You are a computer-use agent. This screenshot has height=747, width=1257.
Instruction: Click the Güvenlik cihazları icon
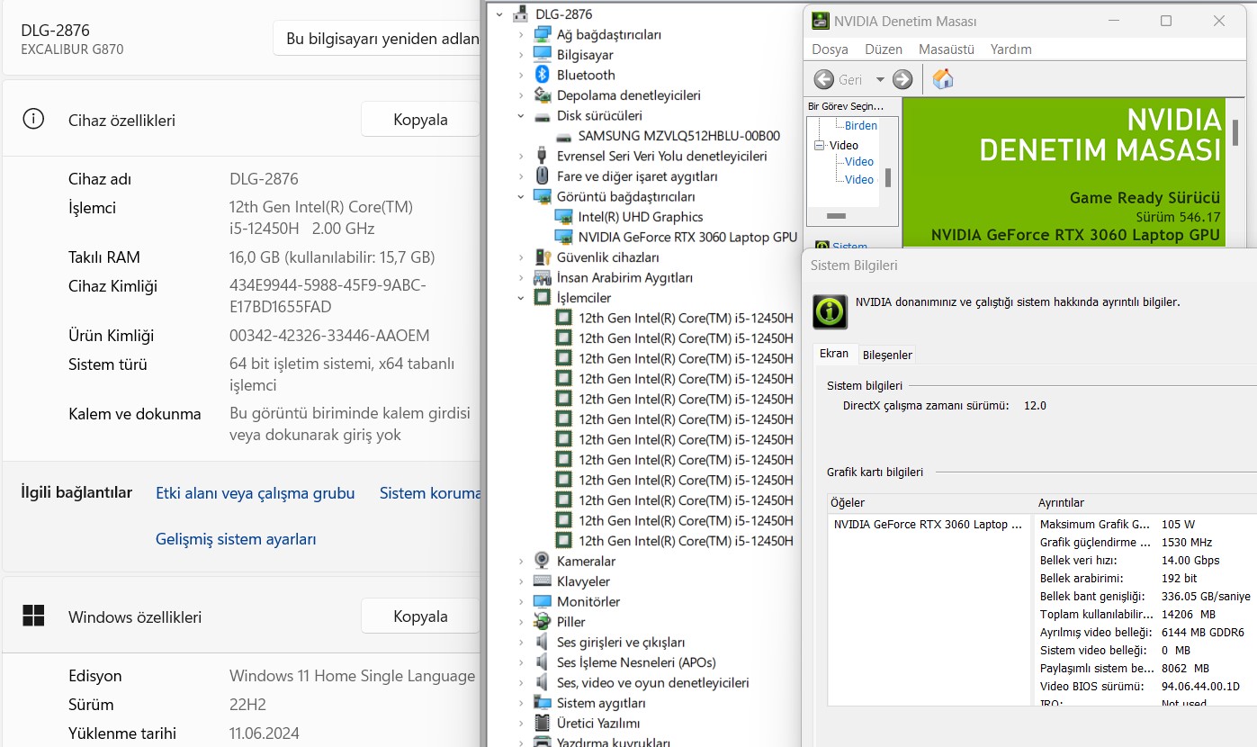(542, 257)
